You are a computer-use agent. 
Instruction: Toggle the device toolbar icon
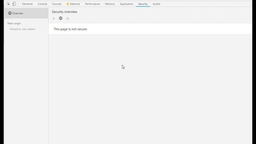point(14,4)
